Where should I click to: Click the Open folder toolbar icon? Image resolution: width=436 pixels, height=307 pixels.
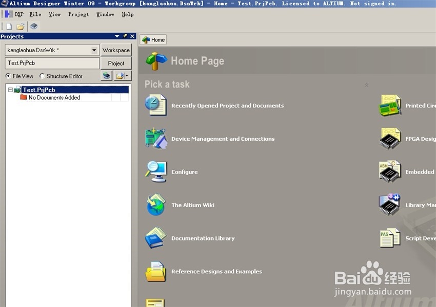[21, 27]
